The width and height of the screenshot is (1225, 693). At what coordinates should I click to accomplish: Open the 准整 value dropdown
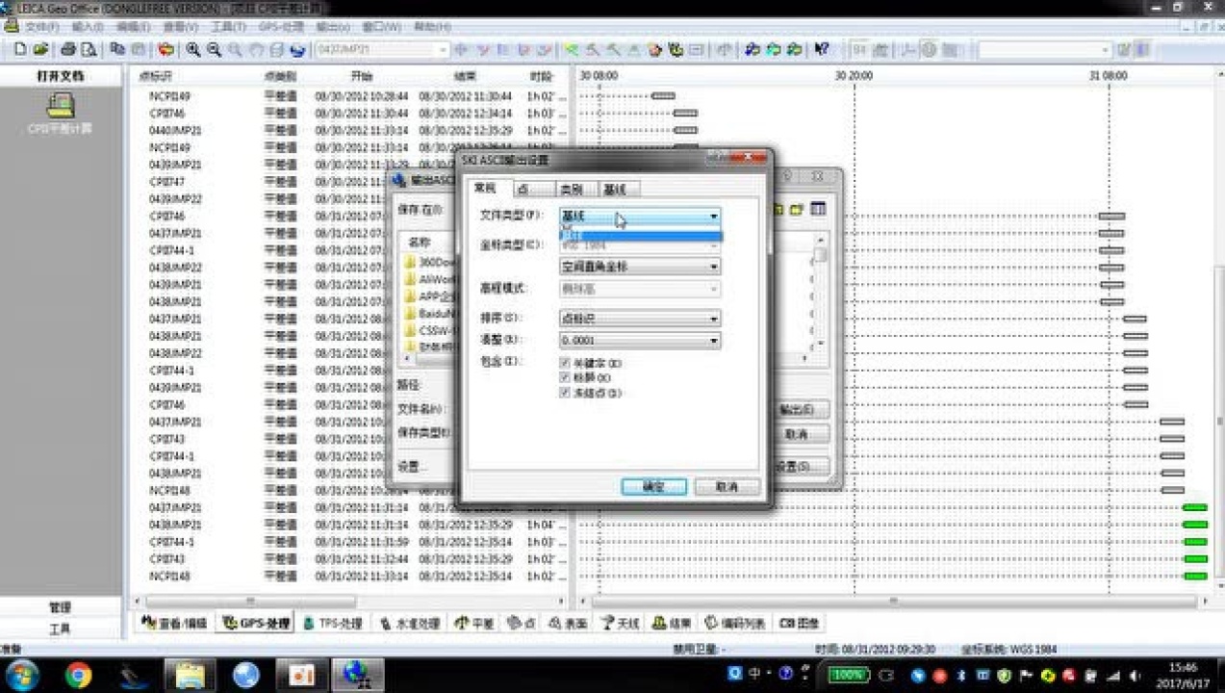(x=713, y=340)
